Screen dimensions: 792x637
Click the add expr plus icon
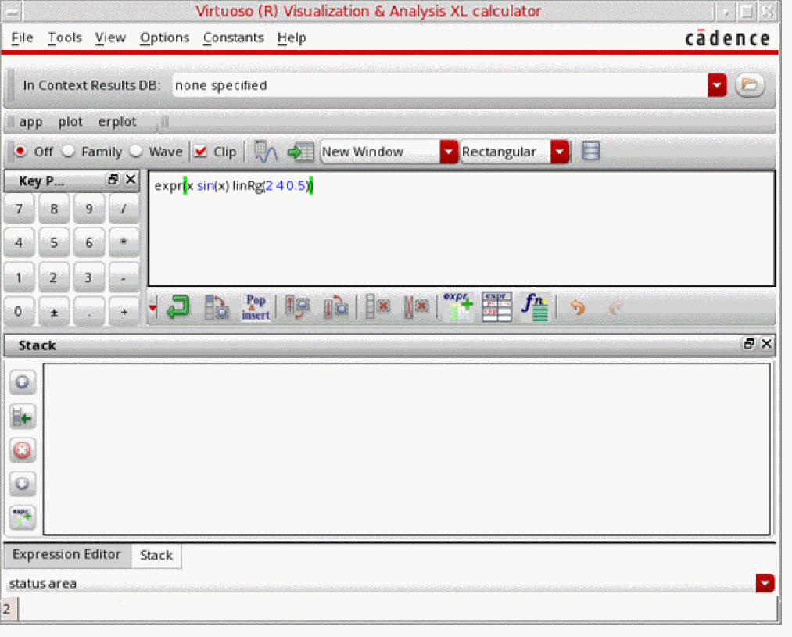click(457, 306)
